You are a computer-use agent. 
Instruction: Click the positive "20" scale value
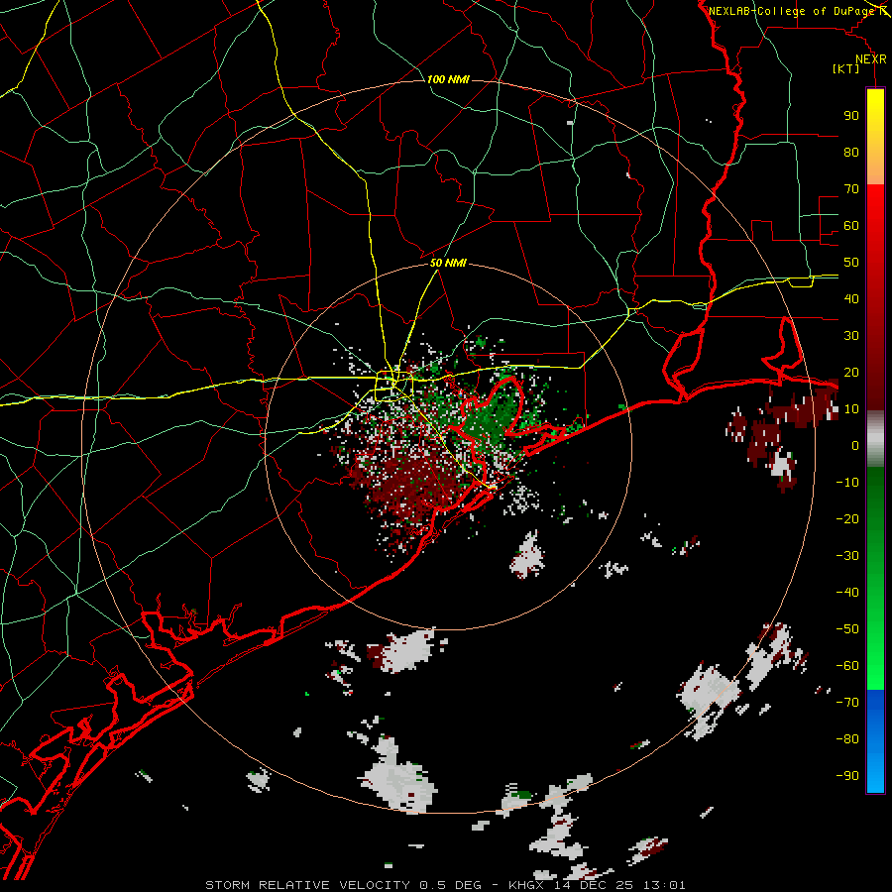pyautogui.click(x=851, y=372)
